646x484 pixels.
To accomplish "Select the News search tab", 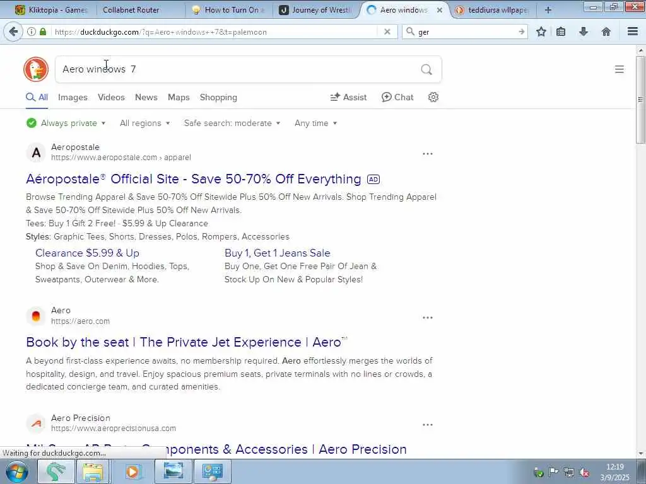I will coord(146,98).
